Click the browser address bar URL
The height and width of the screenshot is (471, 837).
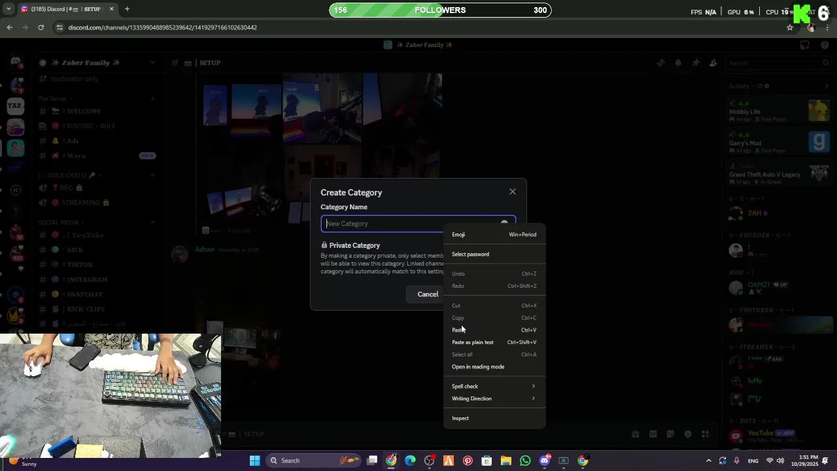(x=162, y=27)
